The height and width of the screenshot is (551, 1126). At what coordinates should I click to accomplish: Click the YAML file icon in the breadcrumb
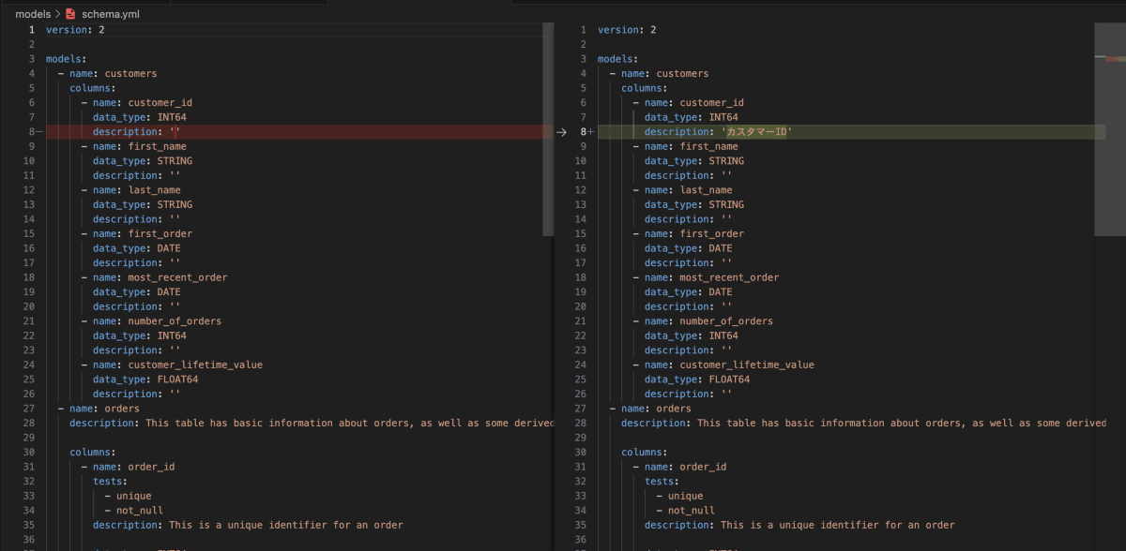(70, 15)
